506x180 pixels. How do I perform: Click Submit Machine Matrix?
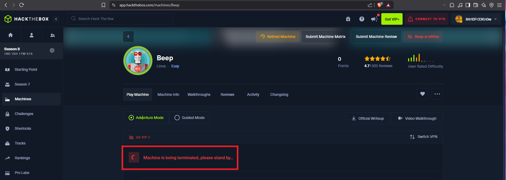tap(325, 37)
